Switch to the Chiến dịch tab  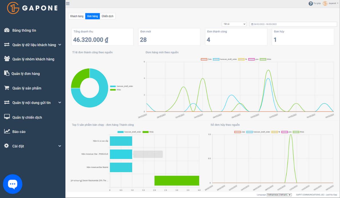[107, 16]
